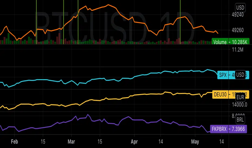
Task: Click the 14 date label after May
Action: click(x=222, y=142)
